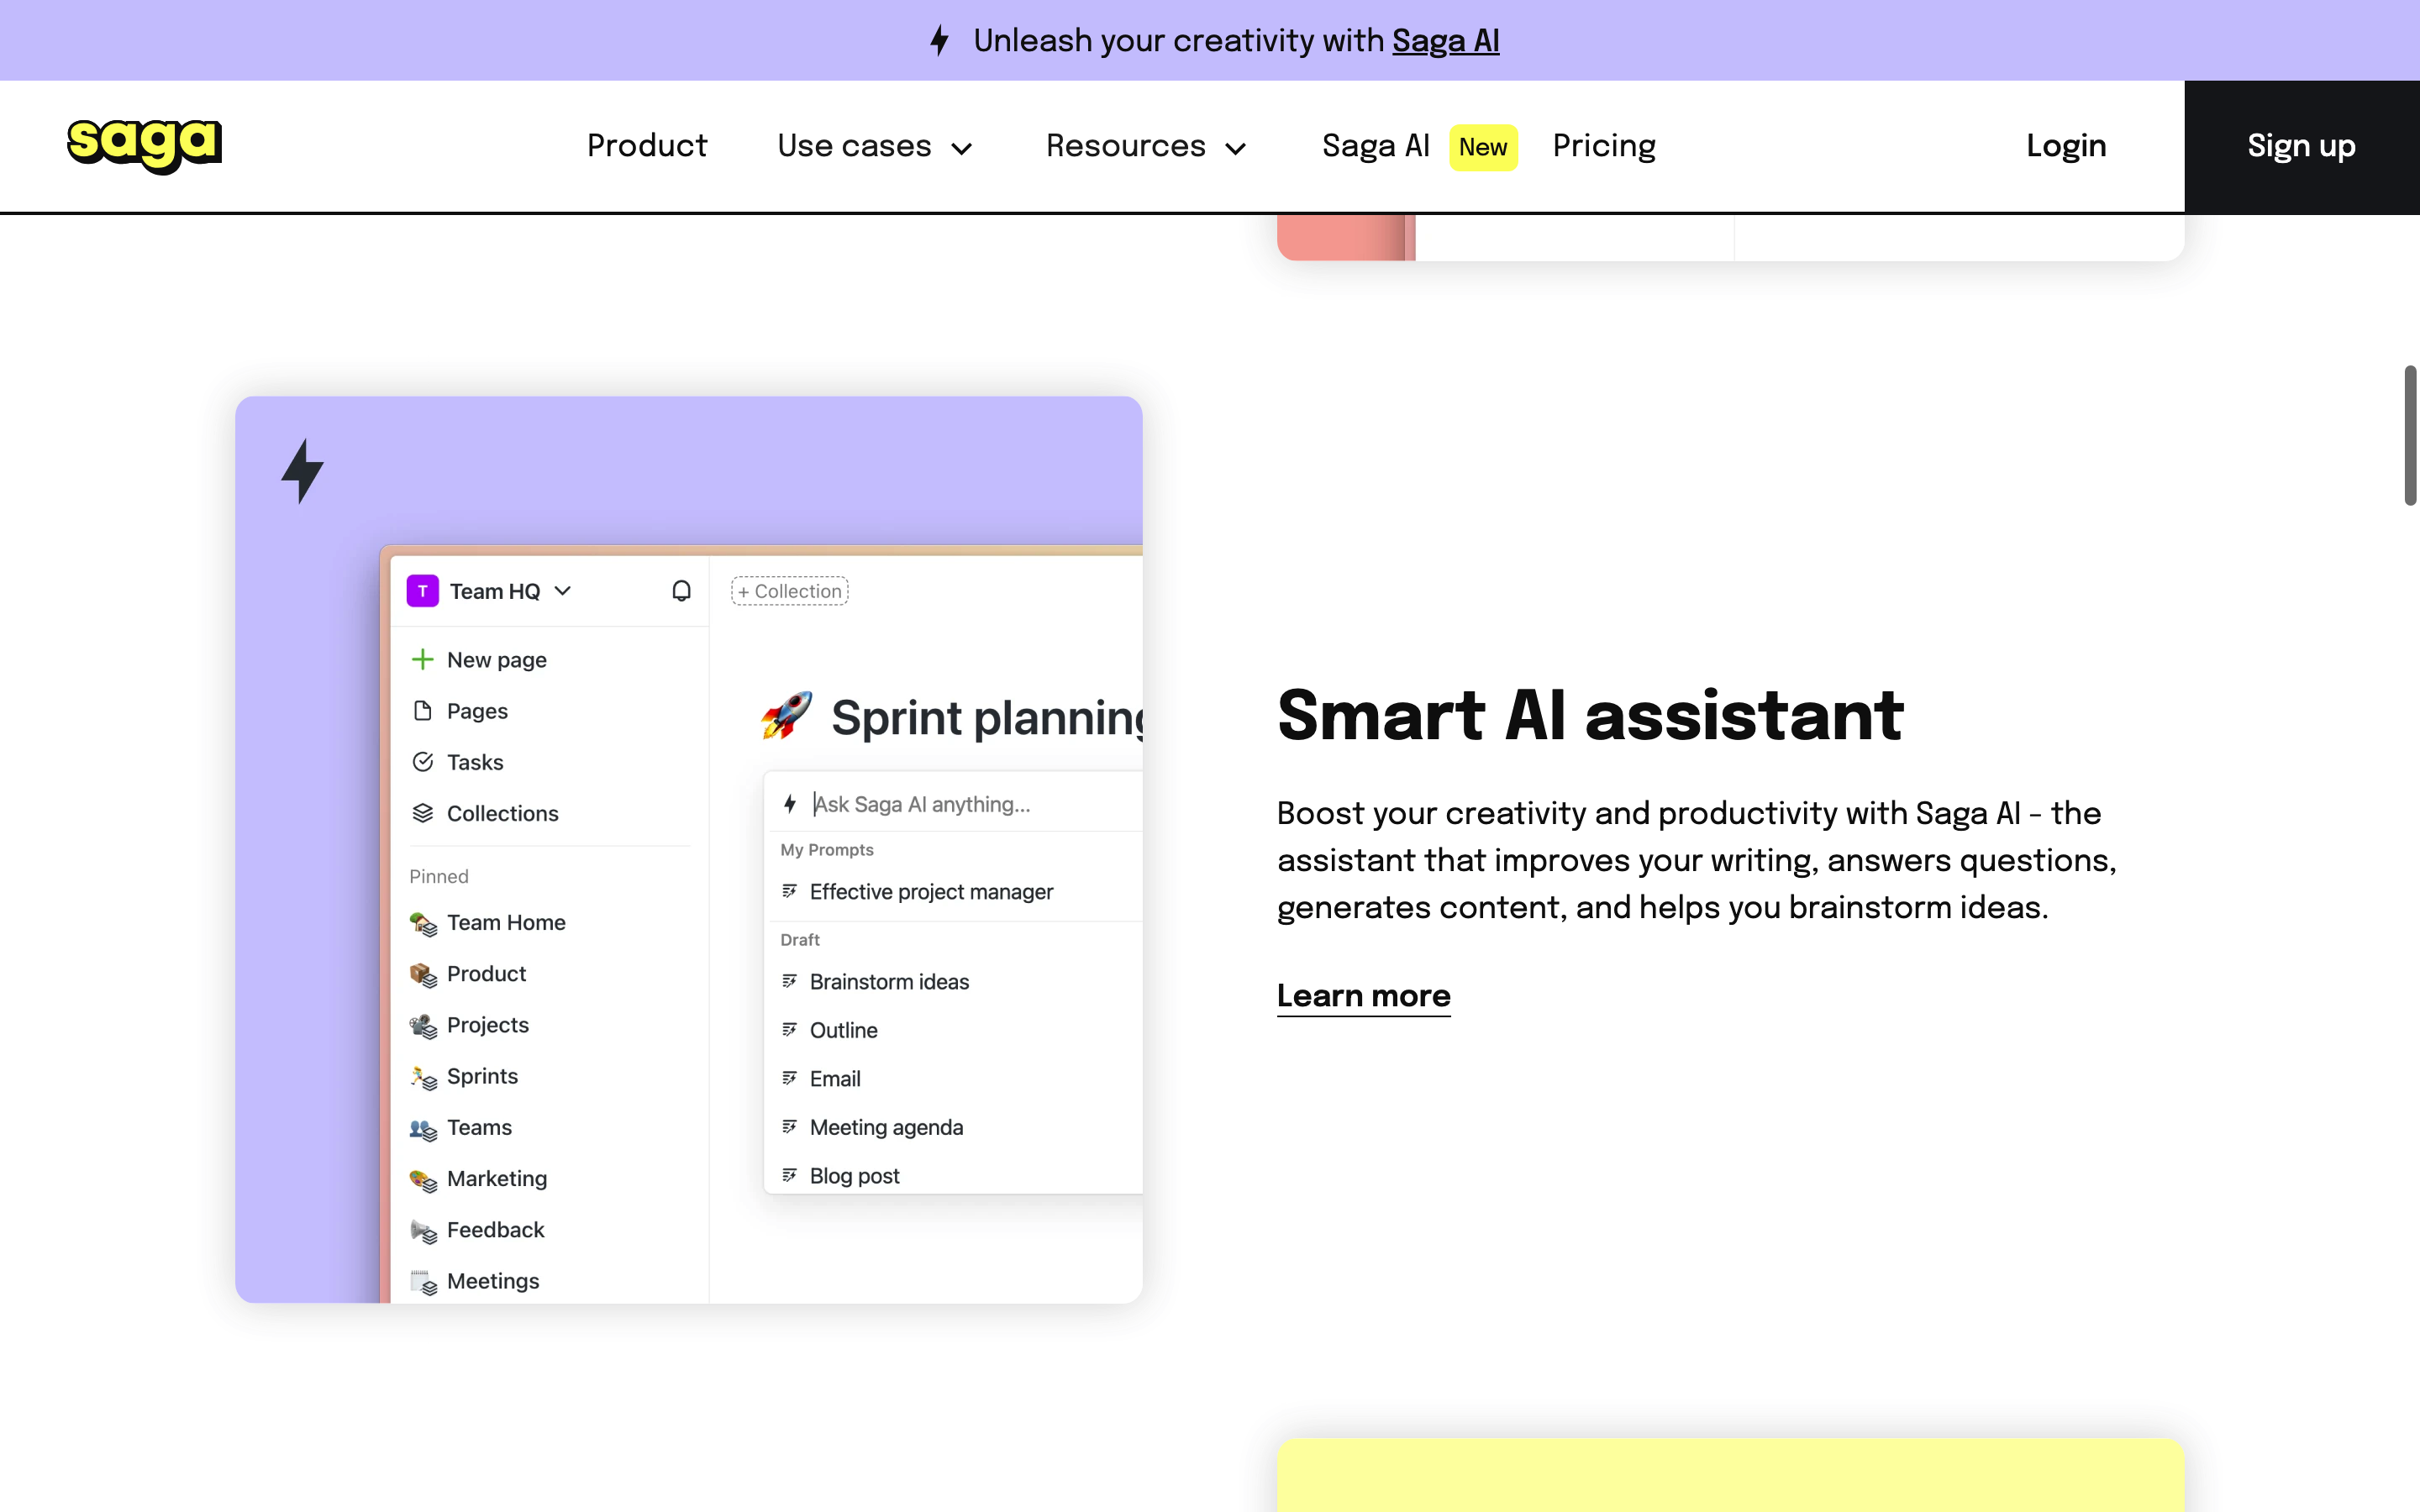Viewport: 2420px width, 1512px height.
Task: Click the notification bell icon
Action: (681, 591)
